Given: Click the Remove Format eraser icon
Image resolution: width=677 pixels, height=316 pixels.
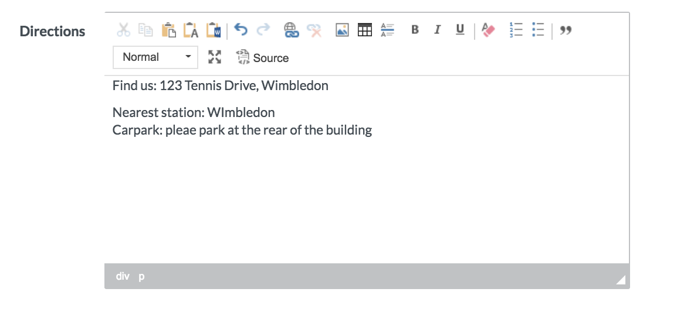Looking at the screenshot, I should (488, 30).
